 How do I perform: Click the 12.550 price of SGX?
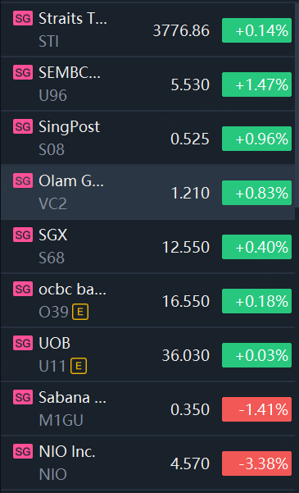[186, 247]
